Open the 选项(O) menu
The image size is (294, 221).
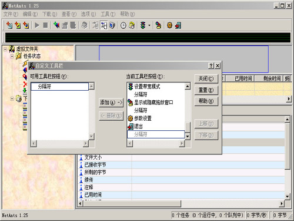[x=88, y=14]
